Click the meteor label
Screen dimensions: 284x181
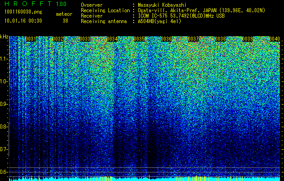64,14
